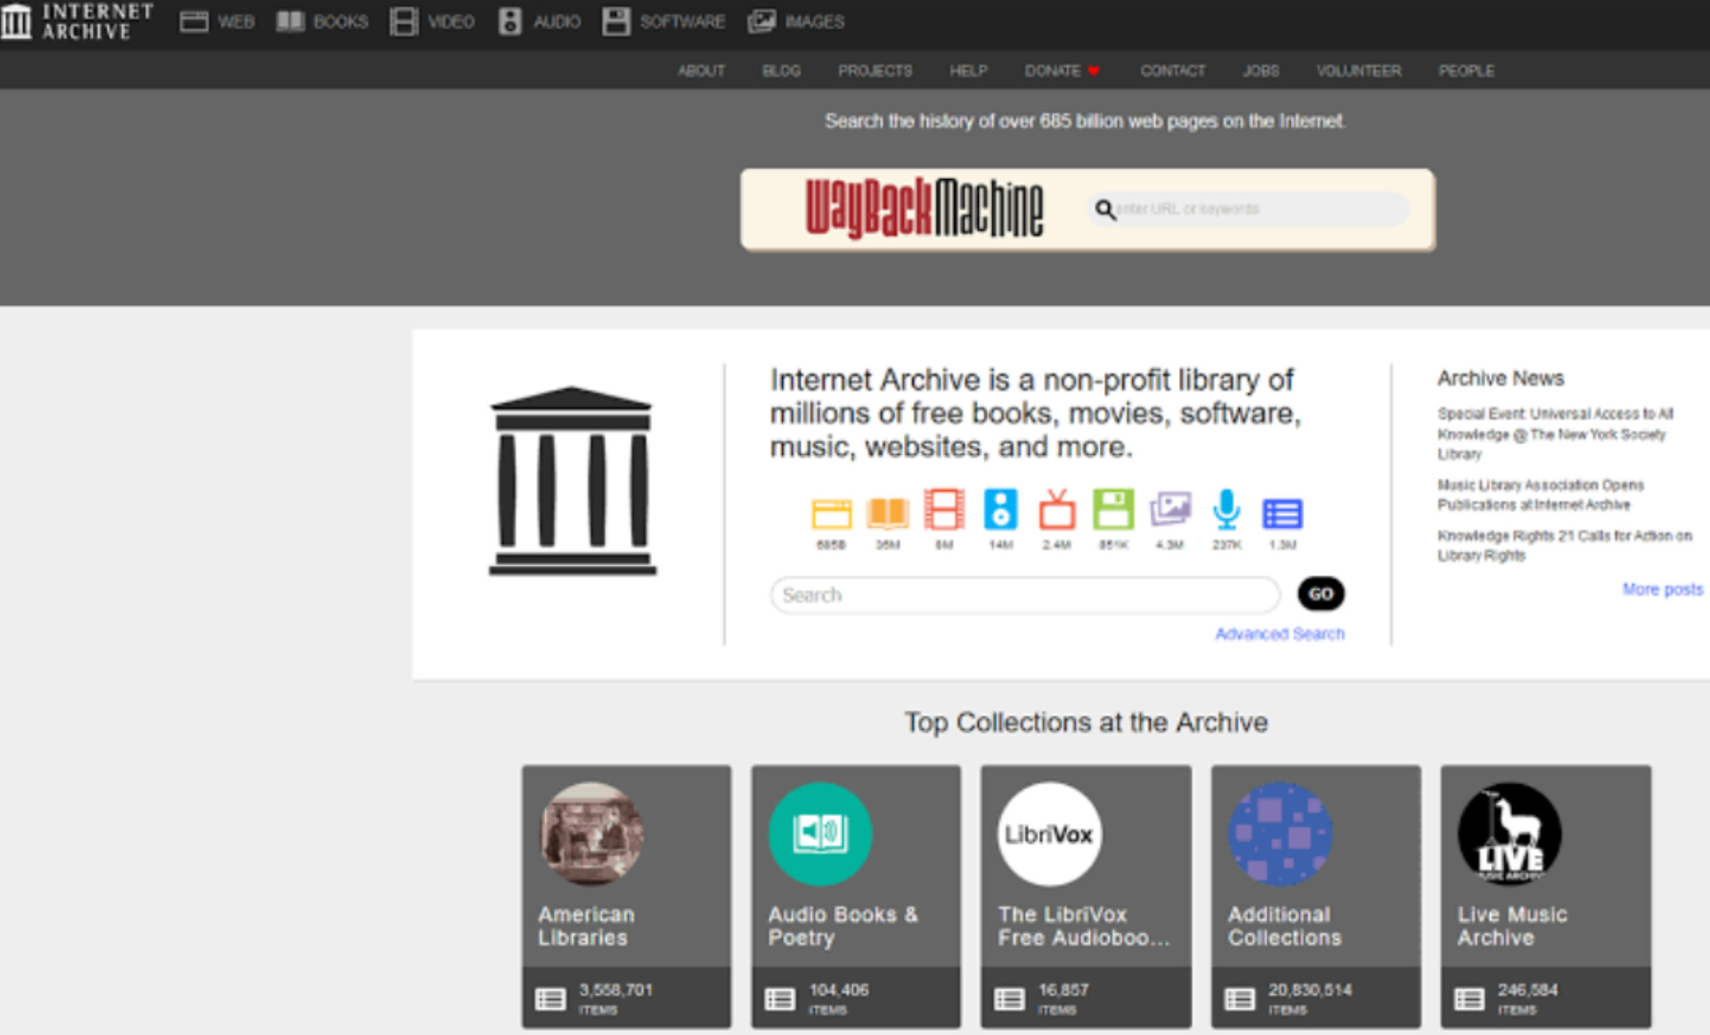
Task: Click the blue microphone concerts icon
Action: pyautogui.click(x=1226, y=510)
